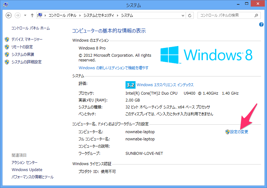This screenshot has height=188, width=267.
Task: Open パフォーマンスの情報とツール link
Action: [x=33, y=177]
